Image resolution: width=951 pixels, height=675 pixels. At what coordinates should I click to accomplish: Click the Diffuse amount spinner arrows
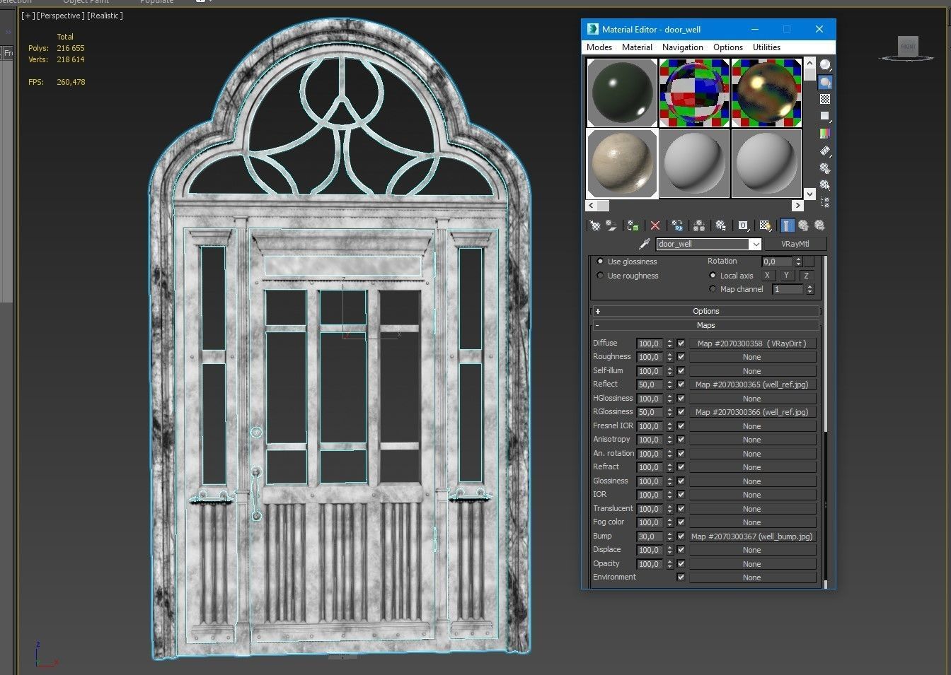(x=669, y=344)
